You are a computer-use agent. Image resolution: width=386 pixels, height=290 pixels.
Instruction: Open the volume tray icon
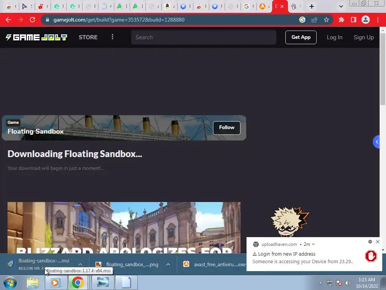click(348, 283)
